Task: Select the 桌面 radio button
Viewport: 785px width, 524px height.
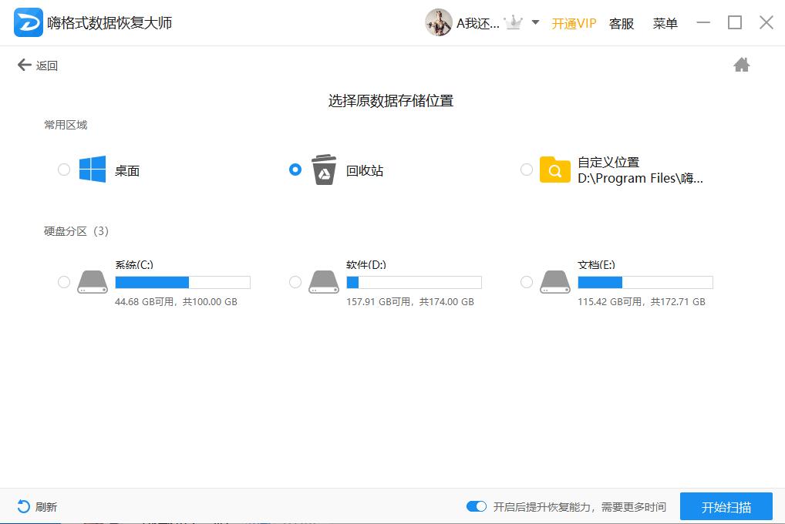Action: pos(64,170)
